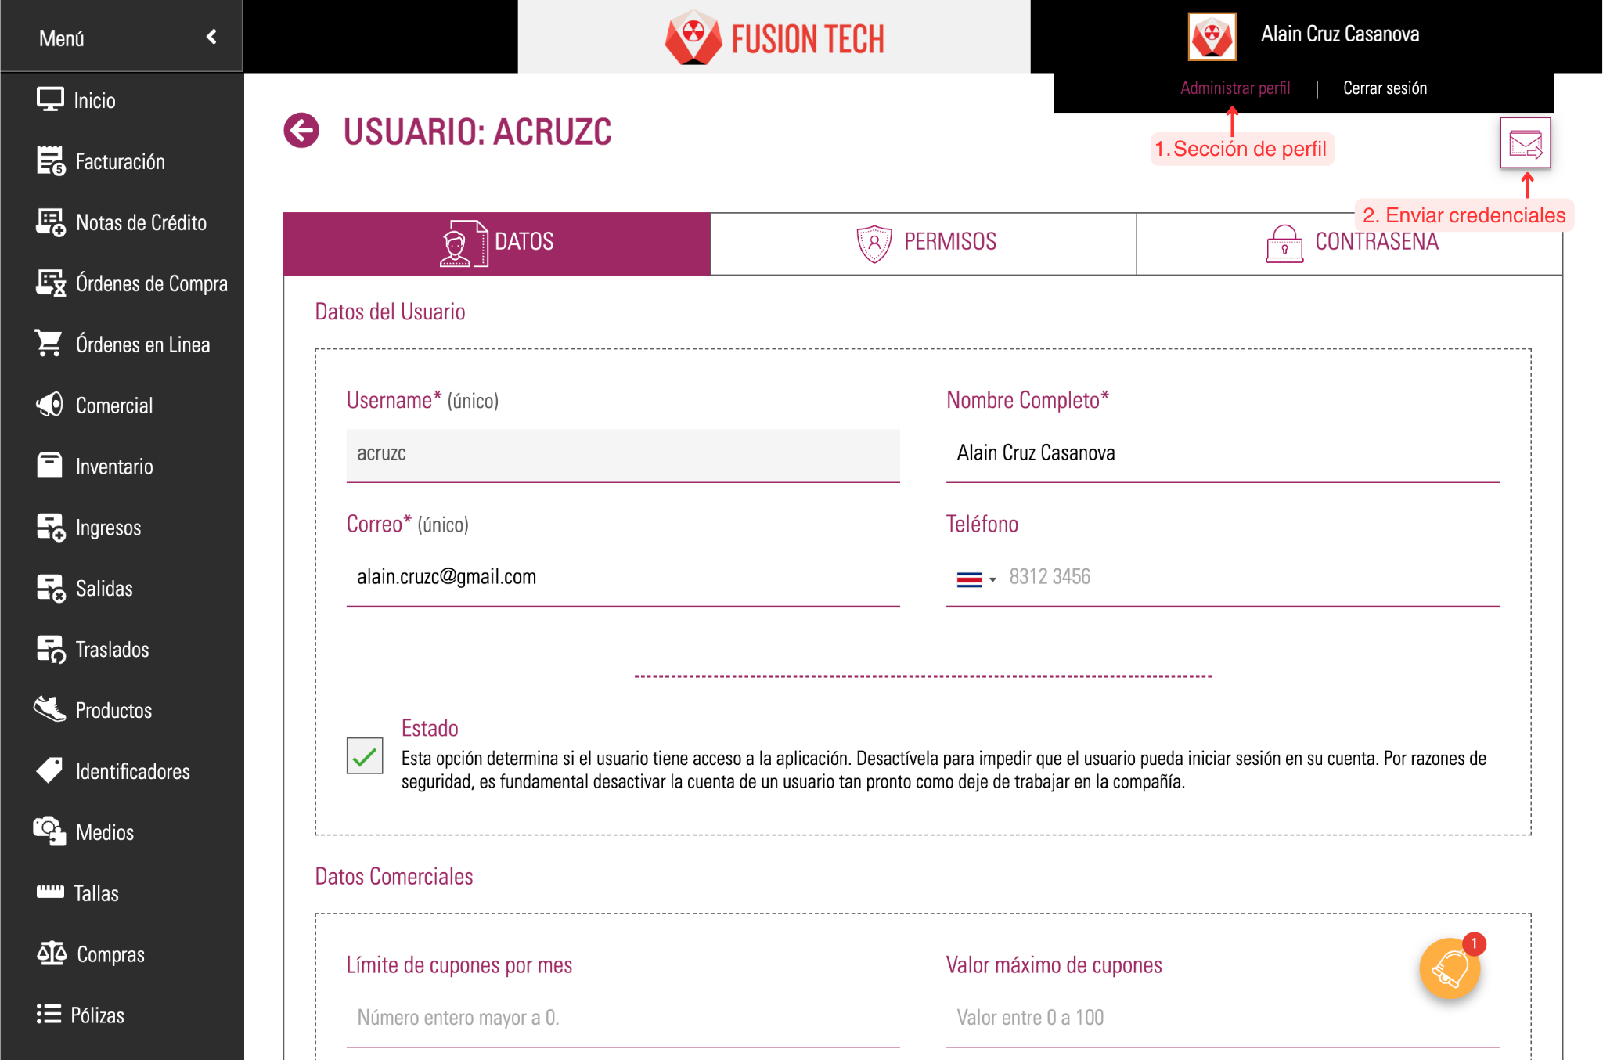Image resolution: width=1603 pixels, height=1060 pixels.
Task: Open Órdenes en Linea
Action: tap(142, 344)
